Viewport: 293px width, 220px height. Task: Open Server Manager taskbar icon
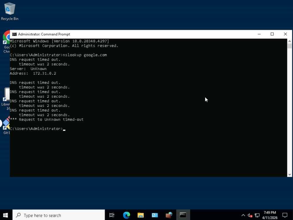tap(155, 215)
